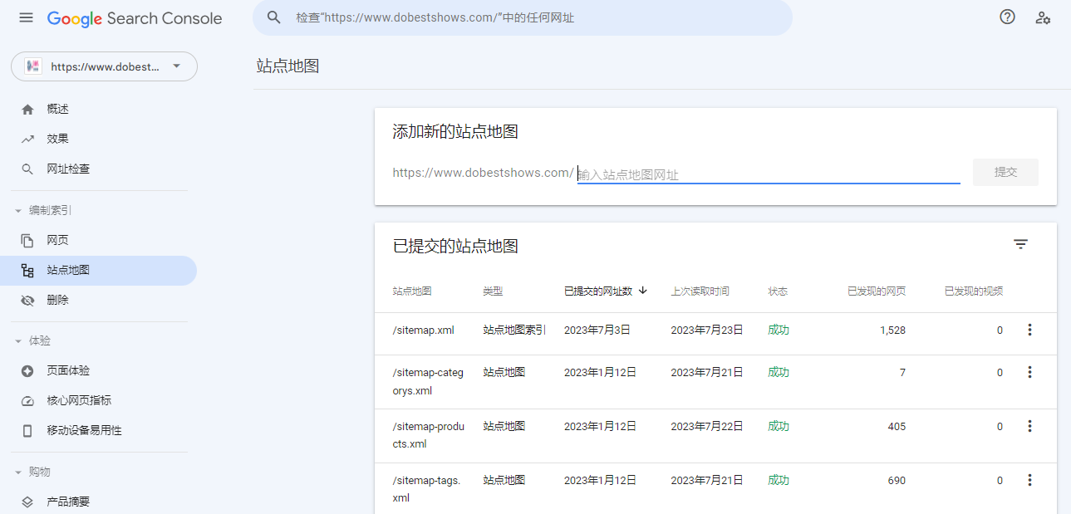This screenshot has height=514, width=1071.
Task: Click the 状态 column header
Action: [x=778, y=291]
